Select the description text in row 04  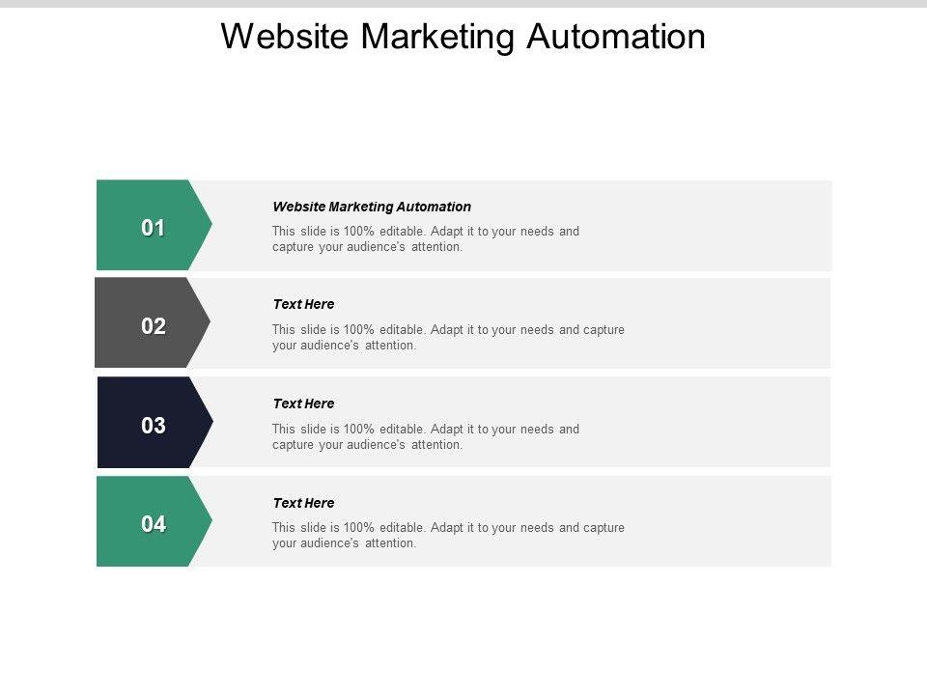click(448, 535)
